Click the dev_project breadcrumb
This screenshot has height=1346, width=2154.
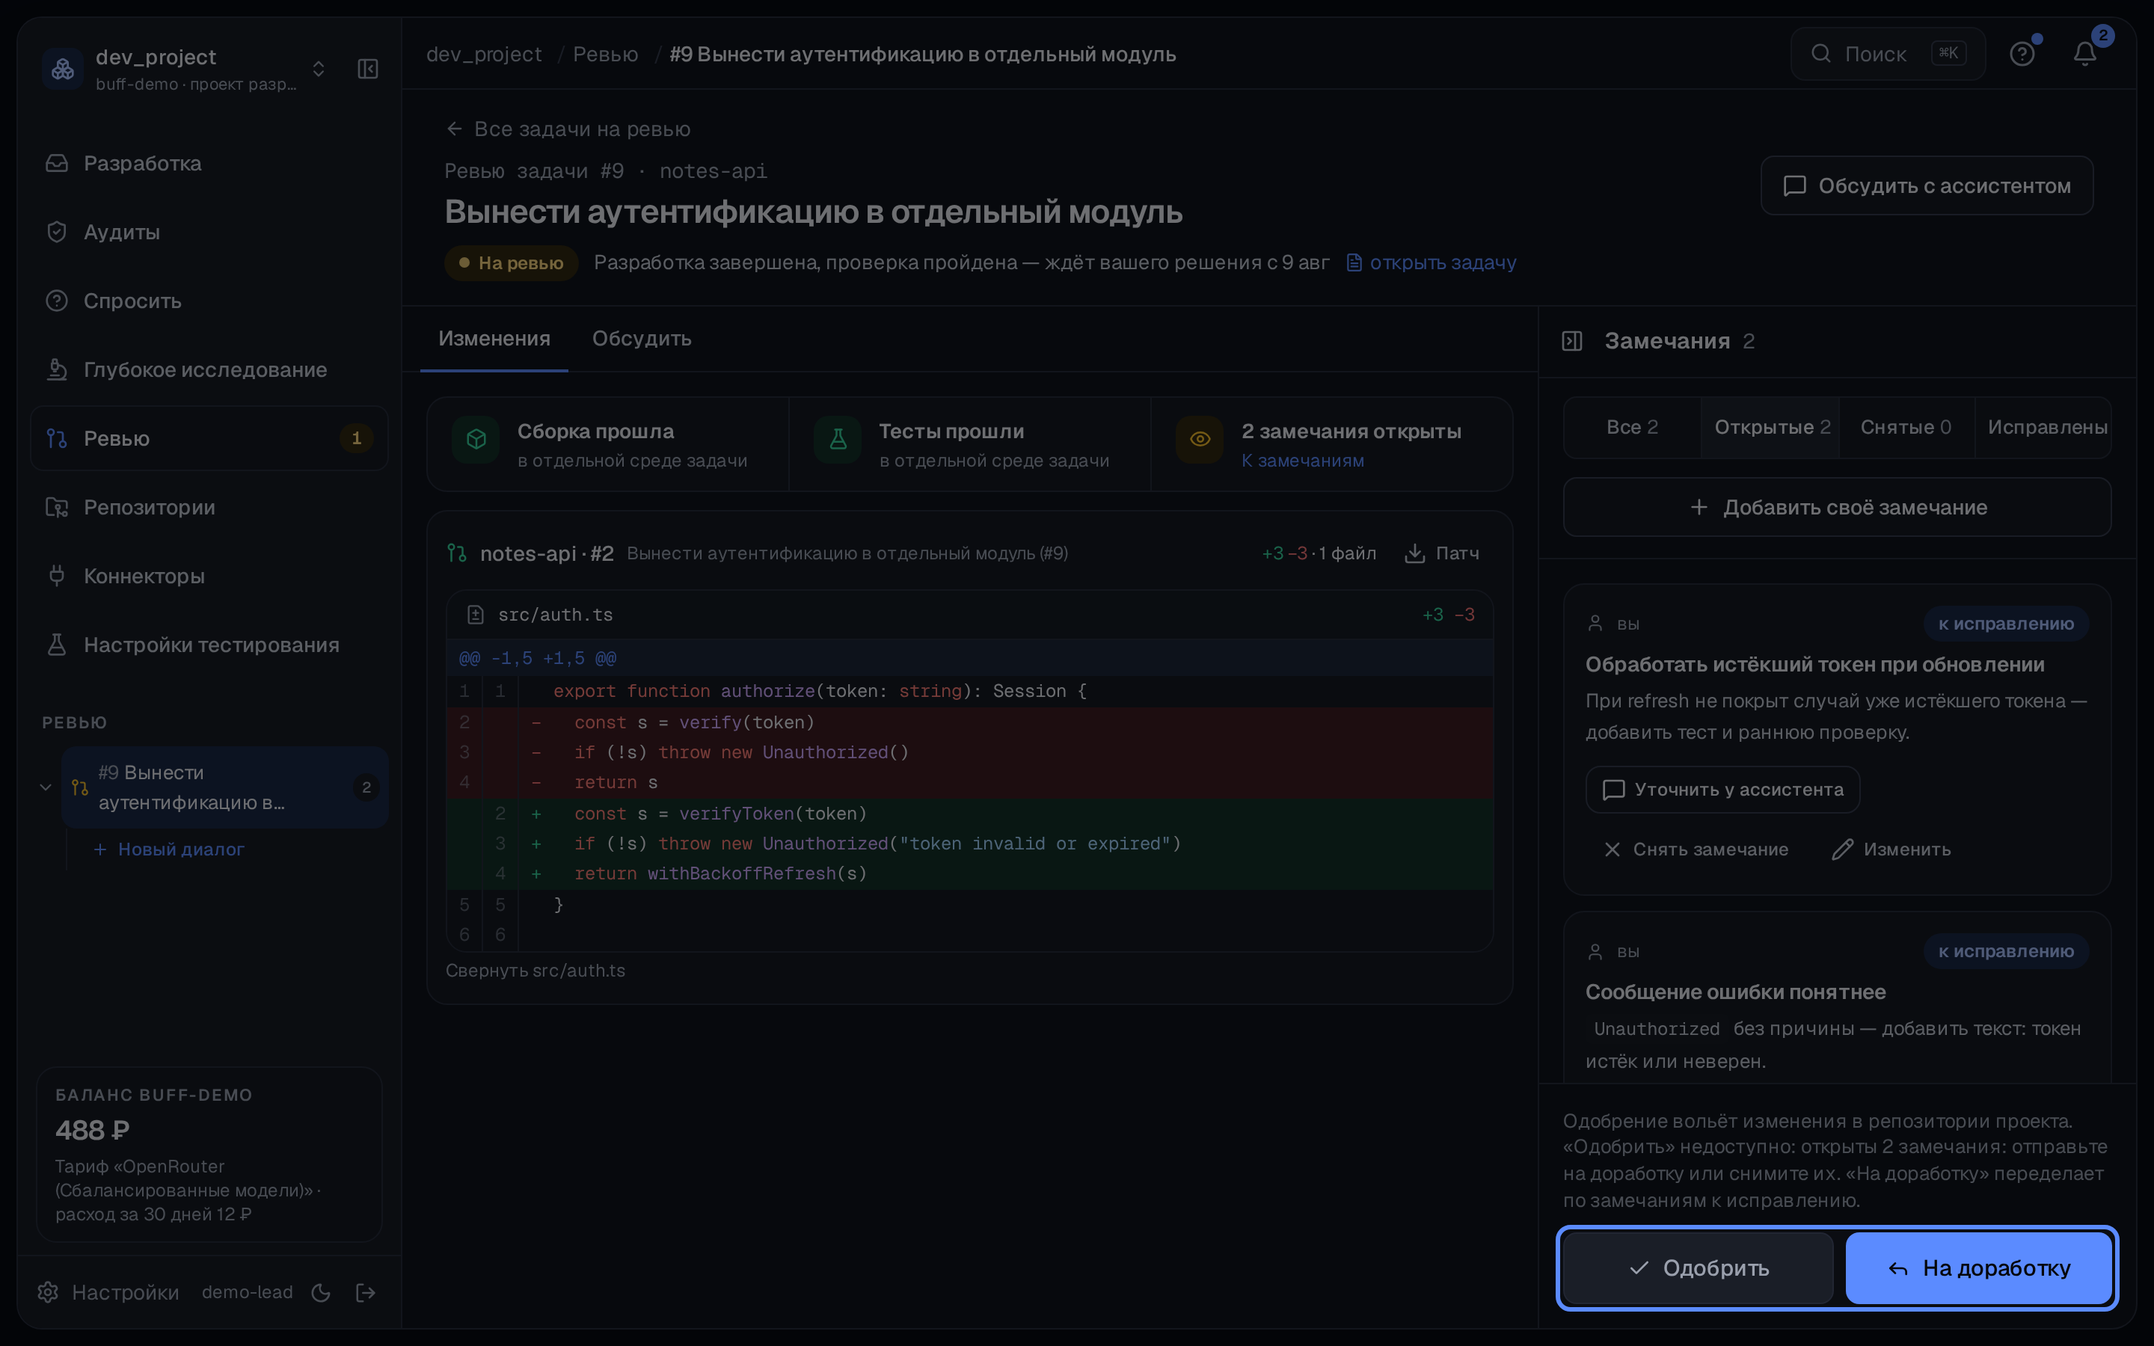pos(484,55)
